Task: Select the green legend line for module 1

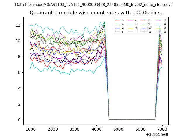Action: click(118, 24)
